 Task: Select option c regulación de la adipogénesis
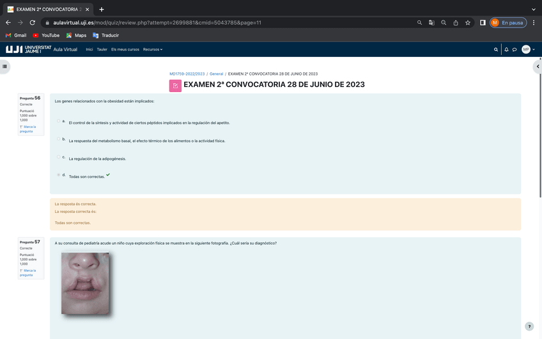tap(58, 157)
